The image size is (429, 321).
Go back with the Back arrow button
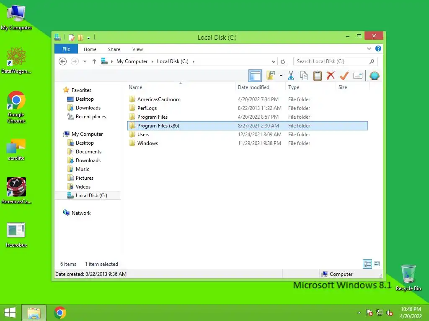[x=63, y=61]
